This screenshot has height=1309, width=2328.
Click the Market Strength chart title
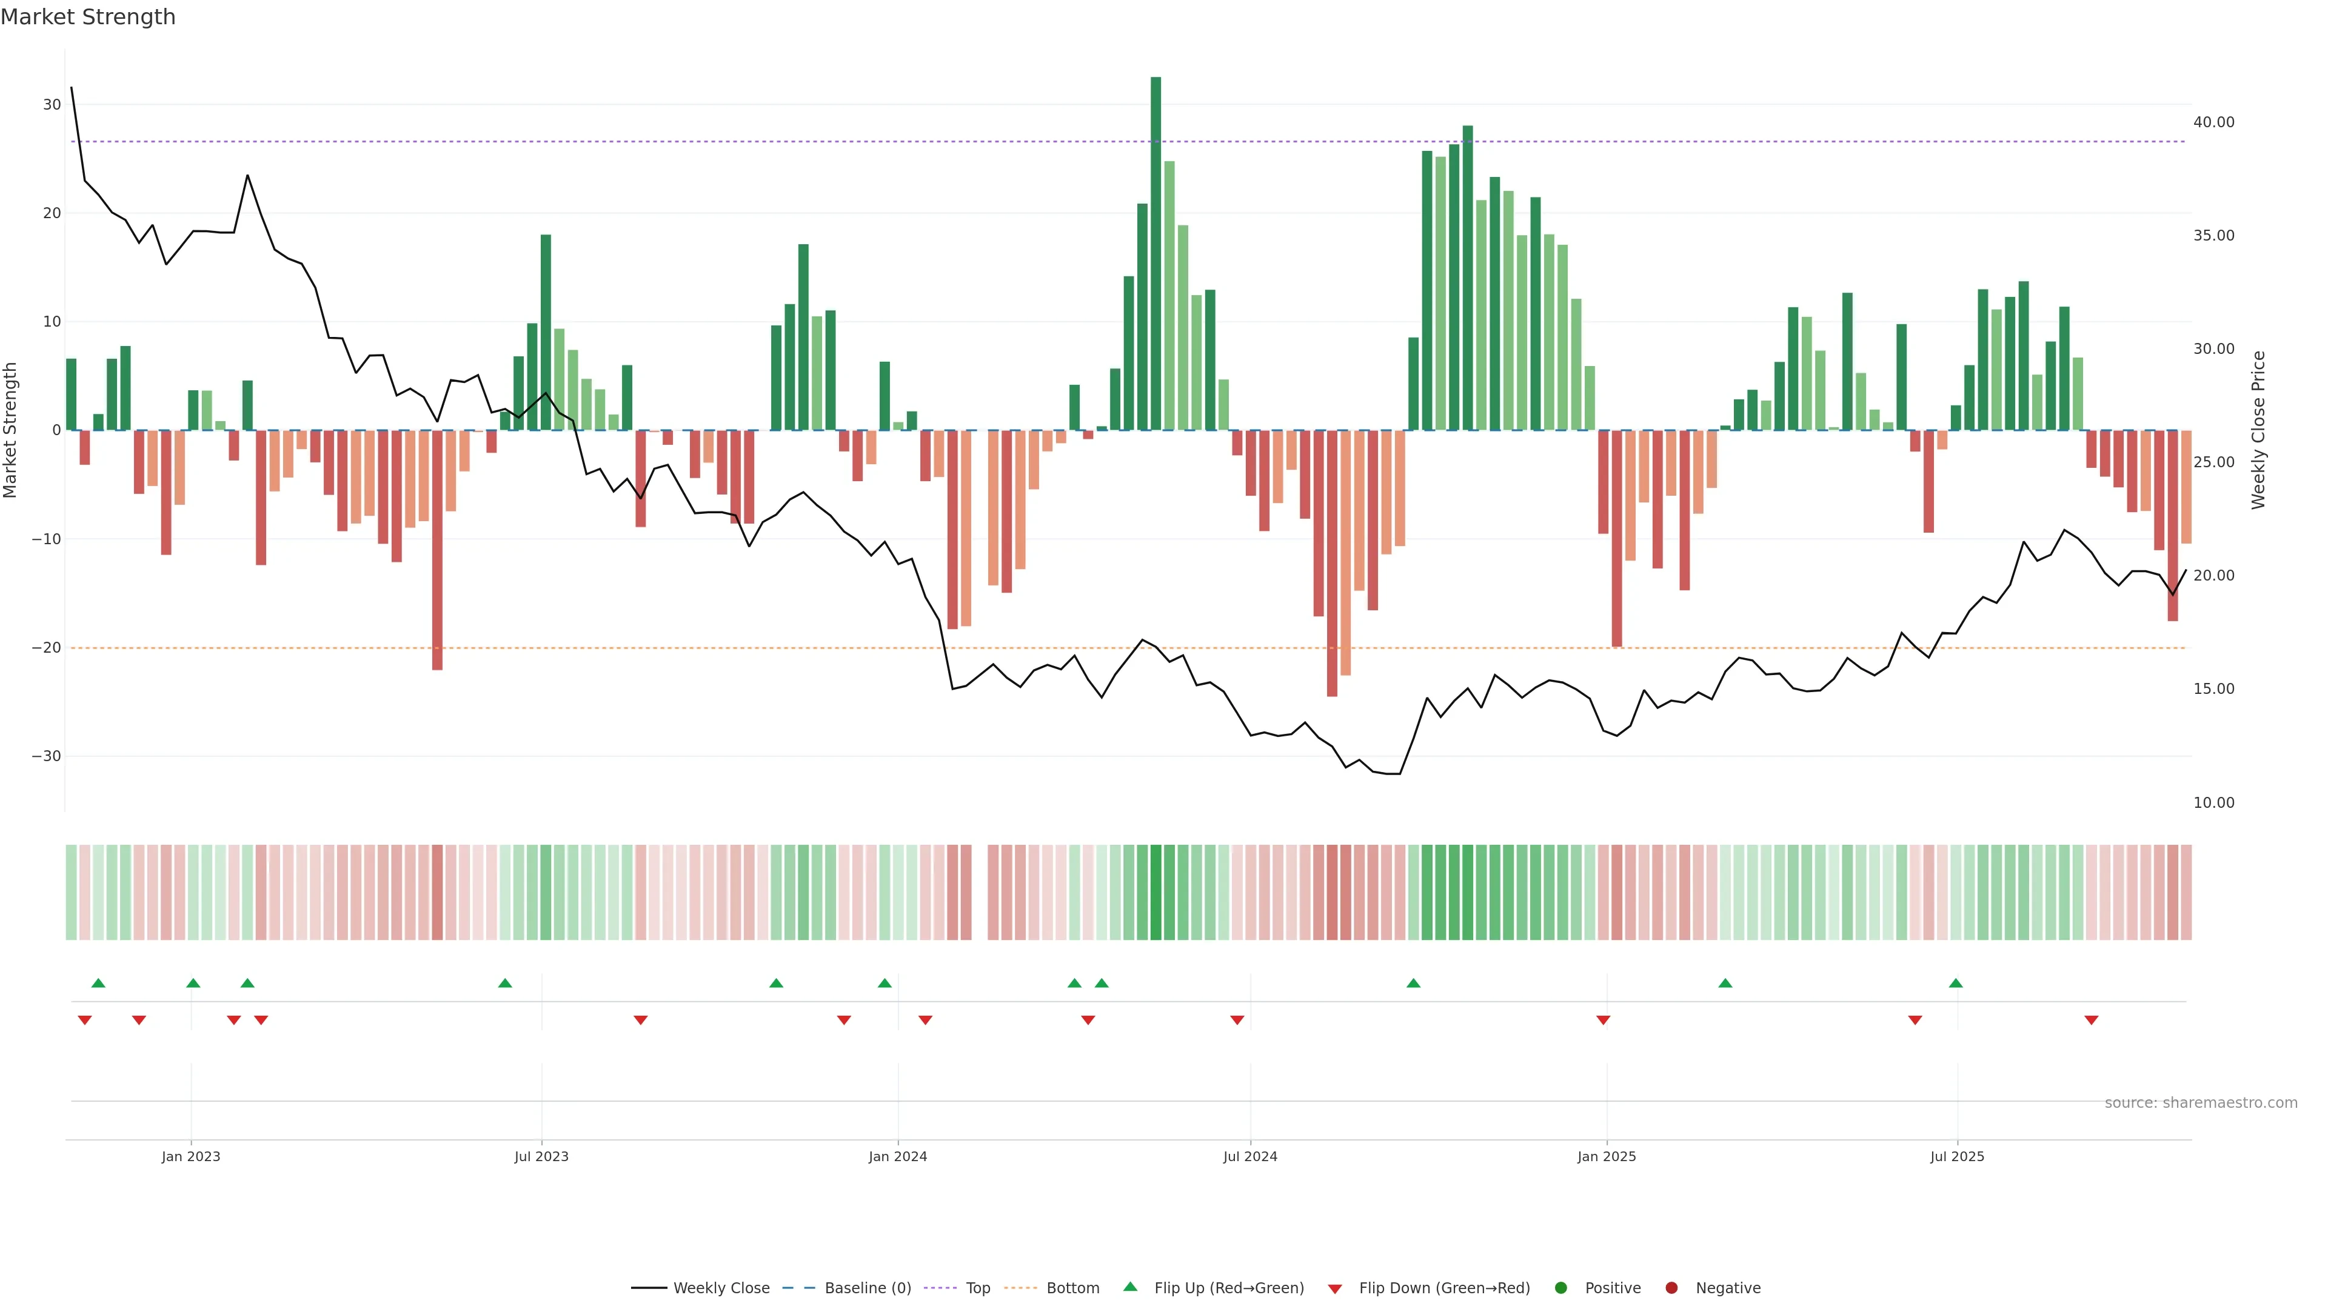(88, 17)
